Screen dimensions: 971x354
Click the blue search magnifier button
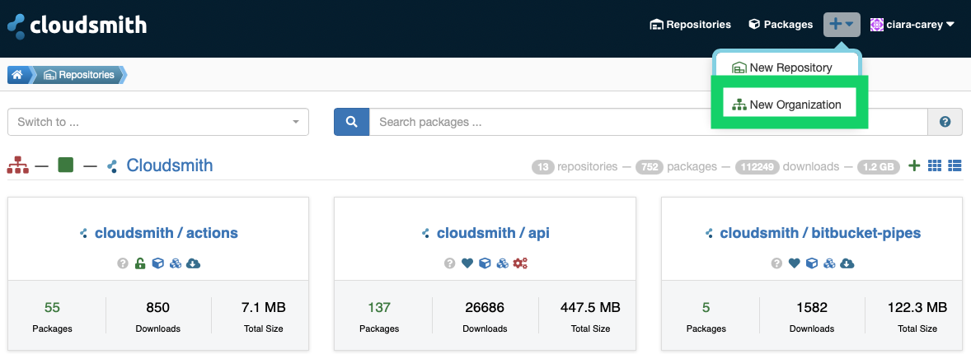(x=351, y=122)
